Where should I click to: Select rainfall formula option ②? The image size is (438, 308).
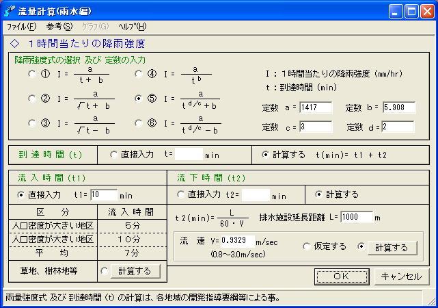click(32, 99)
